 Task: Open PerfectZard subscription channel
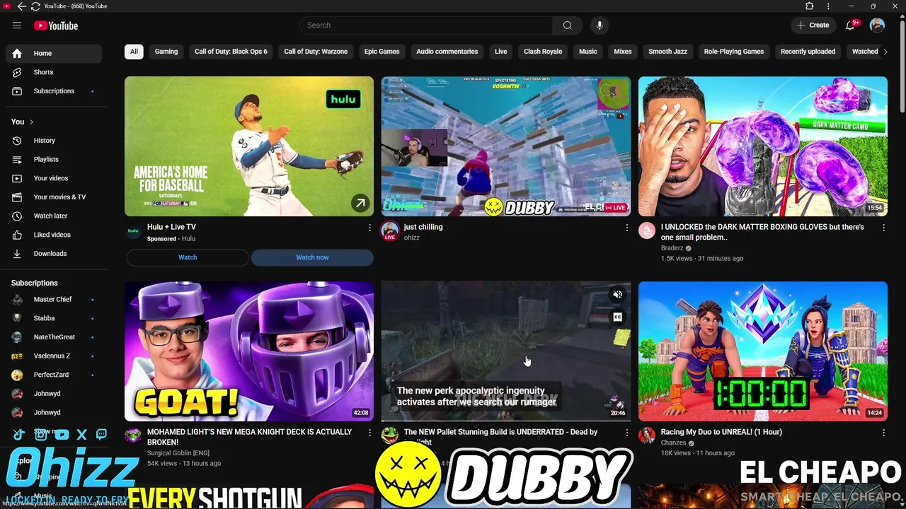pos(54,375)
